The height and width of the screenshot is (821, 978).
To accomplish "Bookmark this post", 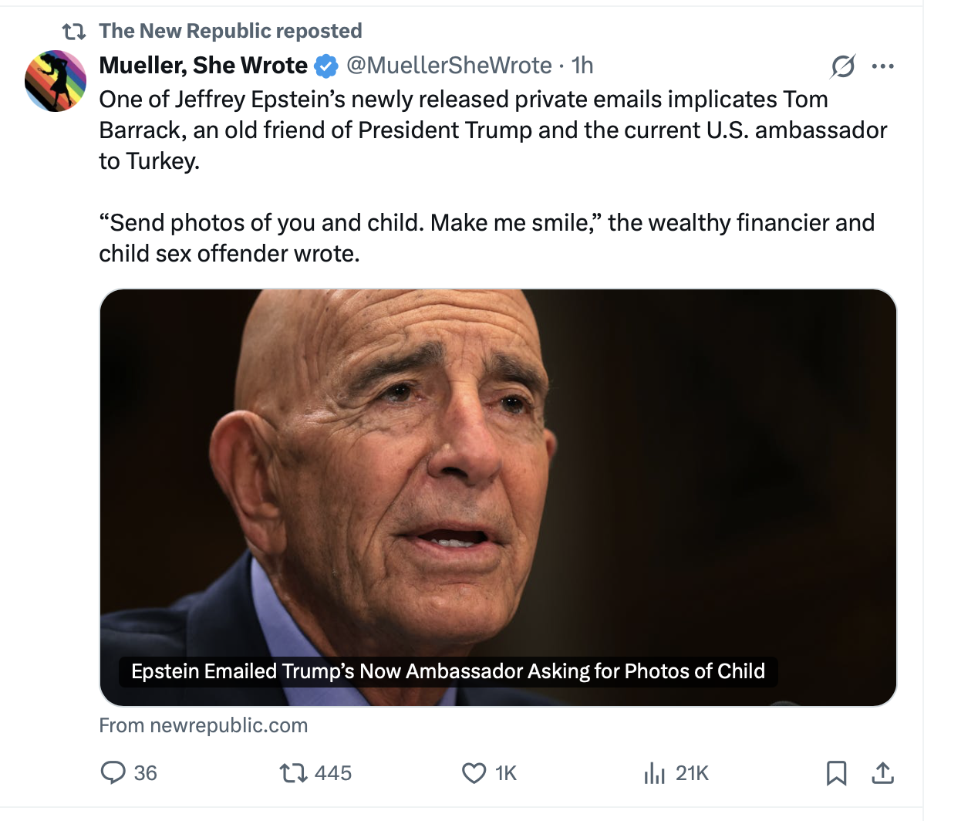I will point(836,772).
